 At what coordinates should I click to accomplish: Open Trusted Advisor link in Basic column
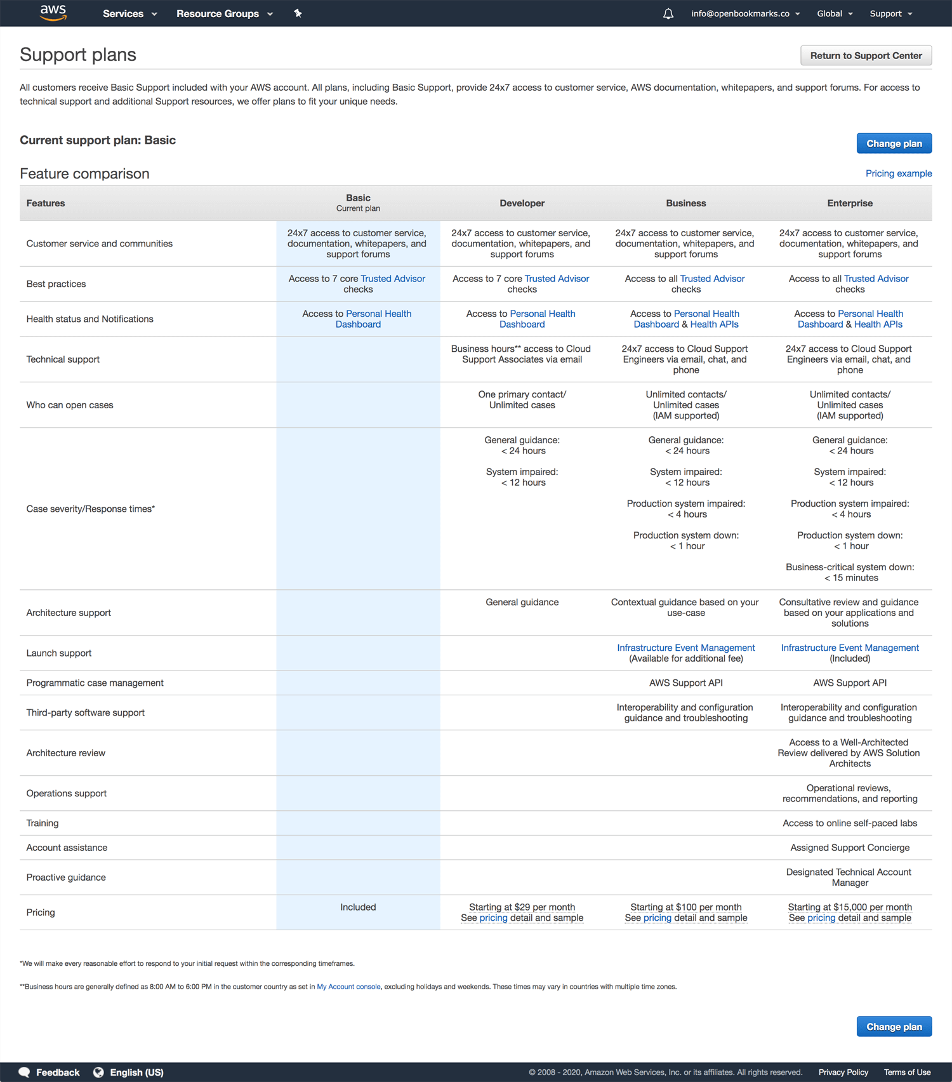tap(393, 278)
